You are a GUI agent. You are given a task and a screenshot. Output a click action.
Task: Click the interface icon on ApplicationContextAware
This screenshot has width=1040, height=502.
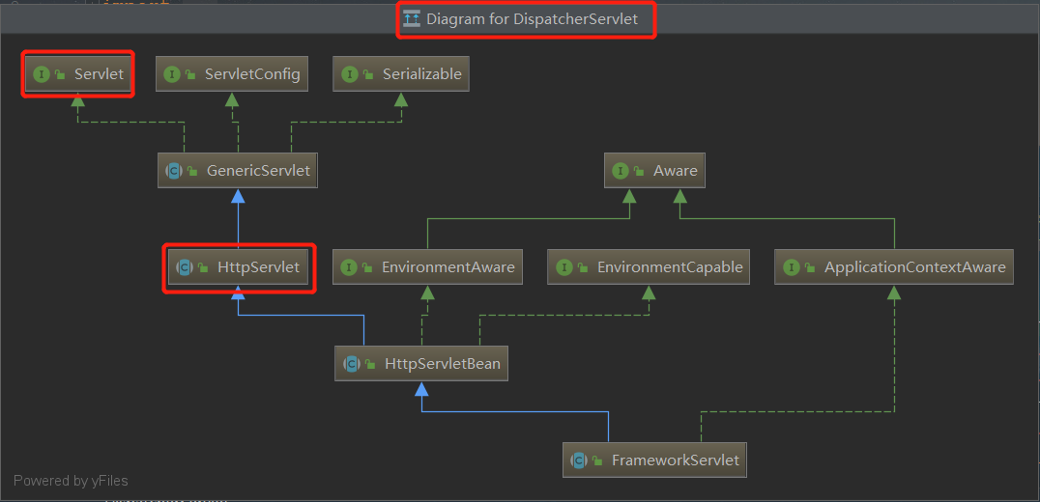click(x=792, y=267)
